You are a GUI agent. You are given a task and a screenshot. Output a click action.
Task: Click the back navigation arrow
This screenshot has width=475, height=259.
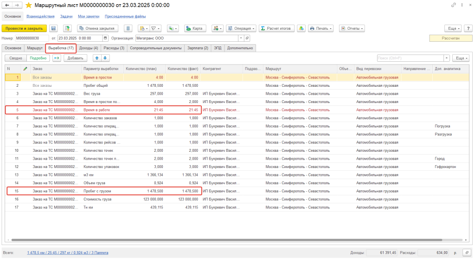pyautogui.click(x=7, y=5)
